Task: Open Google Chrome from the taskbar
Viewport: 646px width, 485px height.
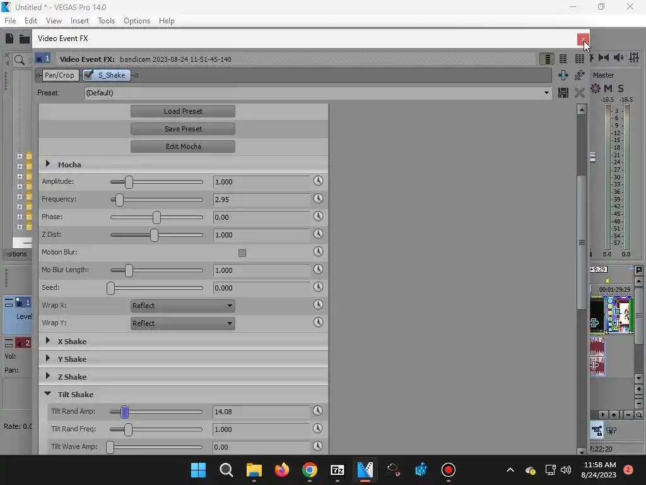Action: tap(309, 470)
